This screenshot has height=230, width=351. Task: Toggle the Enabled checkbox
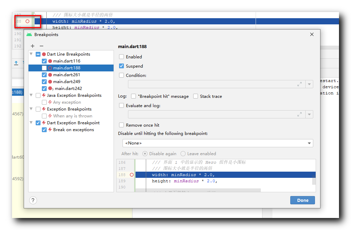pyautogui.click(x=121, y=57)
